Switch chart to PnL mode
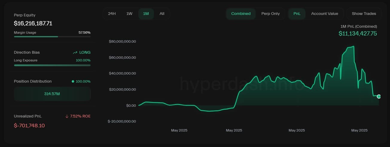The width and height of the screenshot is (390, 147). coord(297,14)
